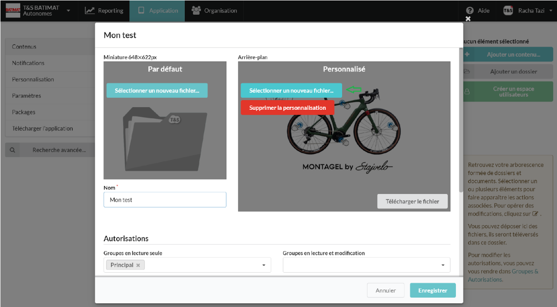Click the advanced search magnifier icon
The width and height of the screenshot is (557, 307).
12,150
